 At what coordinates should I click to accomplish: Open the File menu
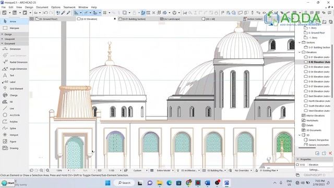[4, 7]
